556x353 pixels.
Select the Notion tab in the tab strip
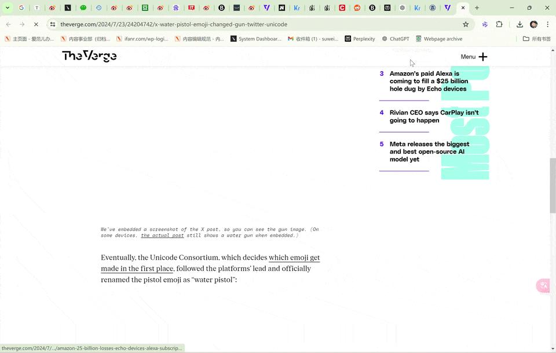click(x=281, y=8)
